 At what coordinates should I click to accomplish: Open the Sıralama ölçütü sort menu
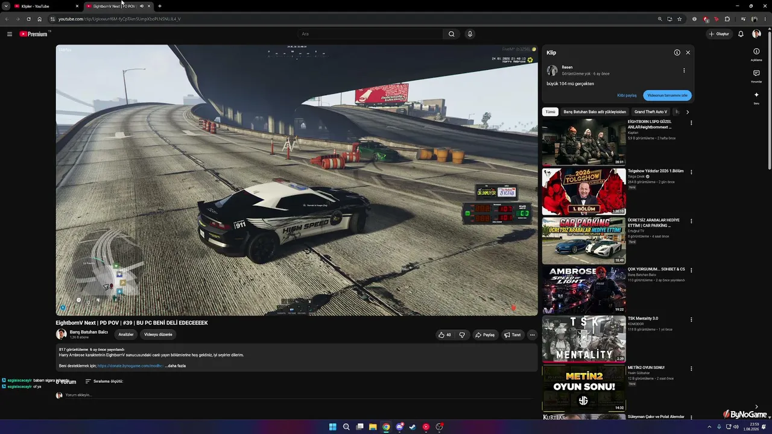coord(104,382)
